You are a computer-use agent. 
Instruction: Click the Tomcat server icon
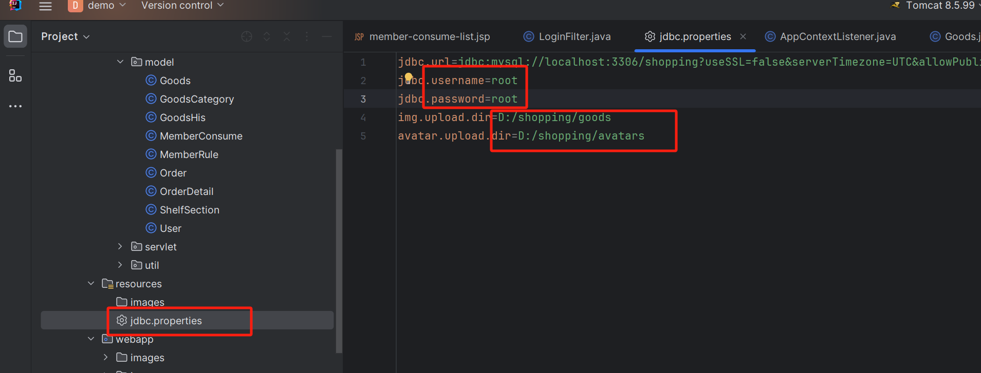(896, 5)
